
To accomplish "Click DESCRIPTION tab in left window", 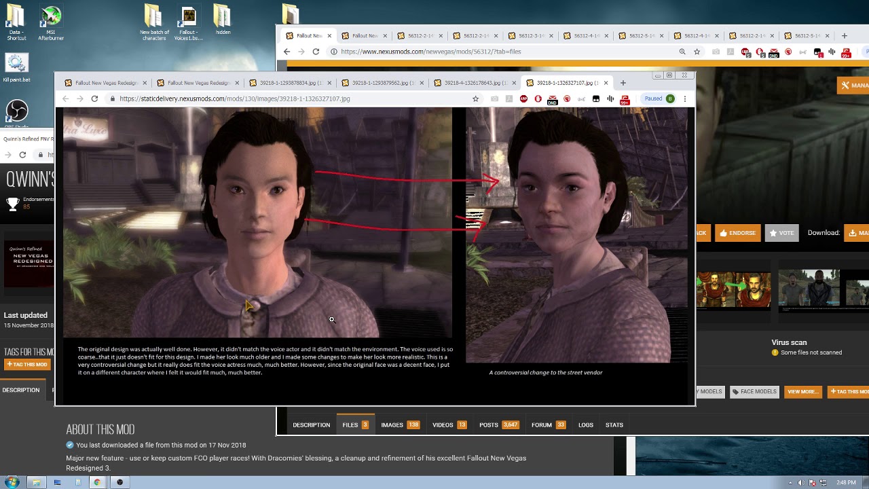I will click(x=21, y=391).
